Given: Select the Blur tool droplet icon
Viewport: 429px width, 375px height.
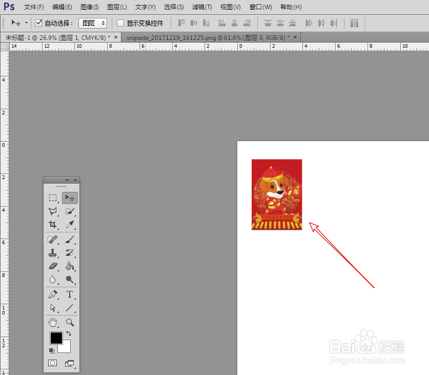Looking at the screenshot, I should (53, 280).
